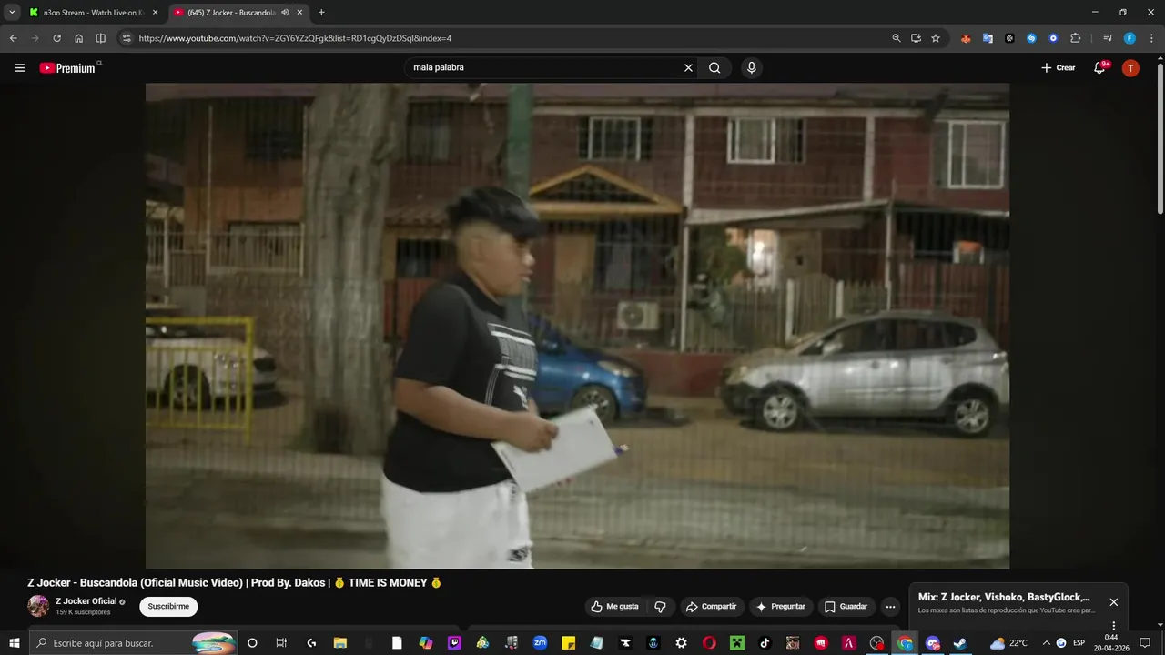
Task: Open a new browser tab
Action: pyautogui.click(x=321, y=13)
